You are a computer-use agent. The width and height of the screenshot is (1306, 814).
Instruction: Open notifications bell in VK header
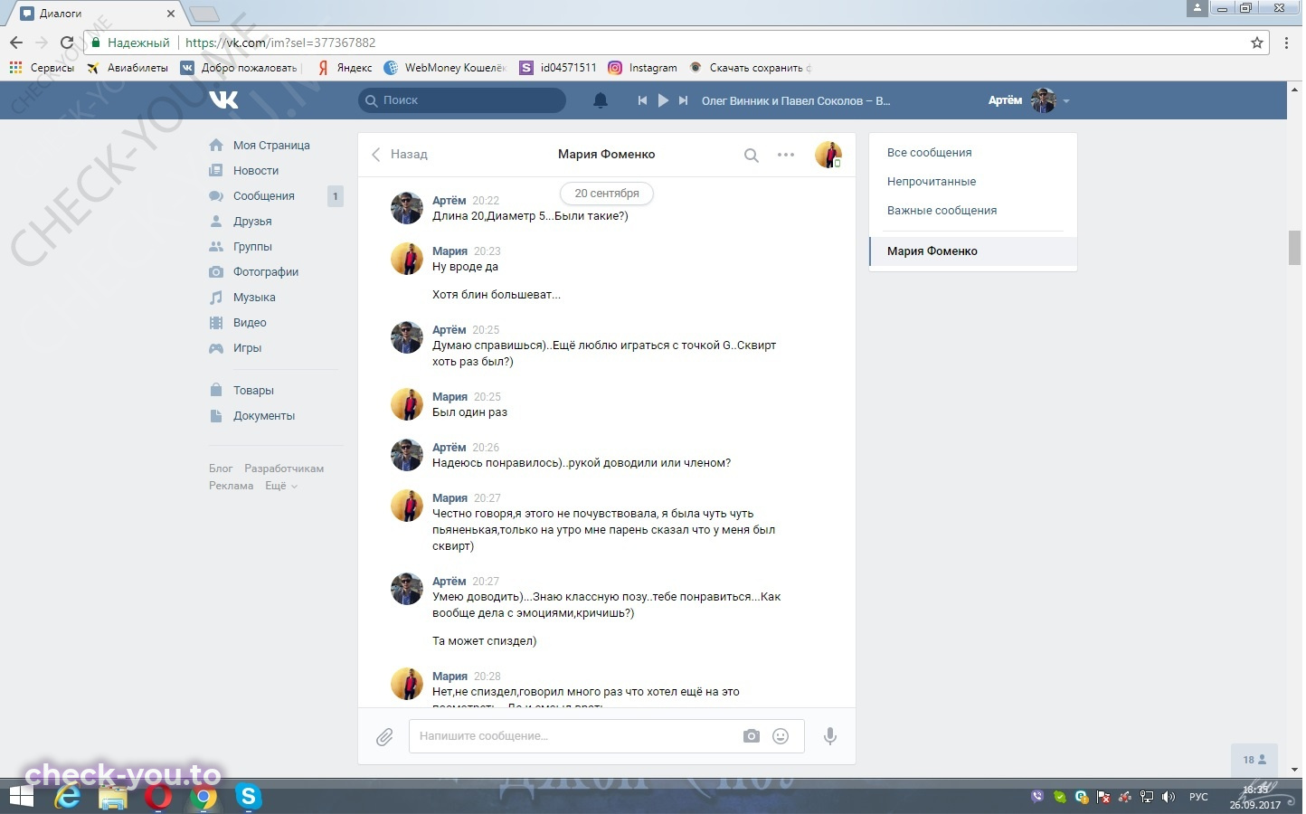(601, 100)
